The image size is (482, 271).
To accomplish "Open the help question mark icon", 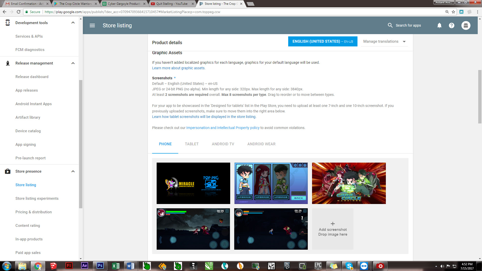I will pos(451,25).
